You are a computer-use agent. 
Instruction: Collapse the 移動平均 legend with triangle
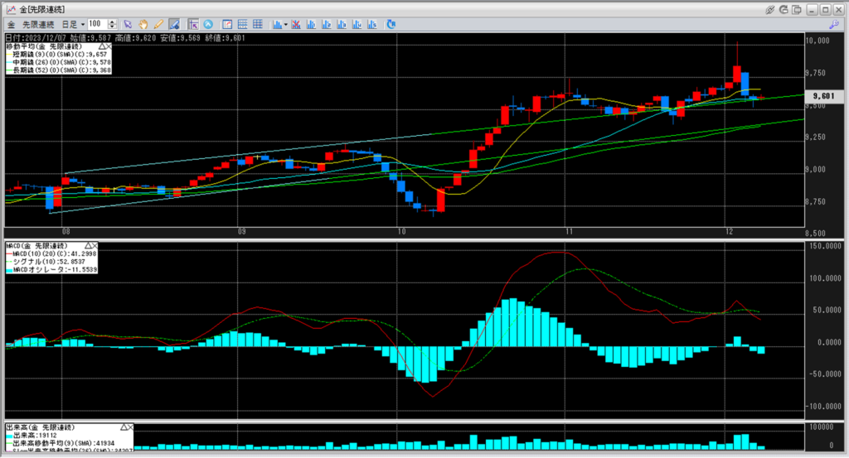pyautogui.click(x=101, y=46)
